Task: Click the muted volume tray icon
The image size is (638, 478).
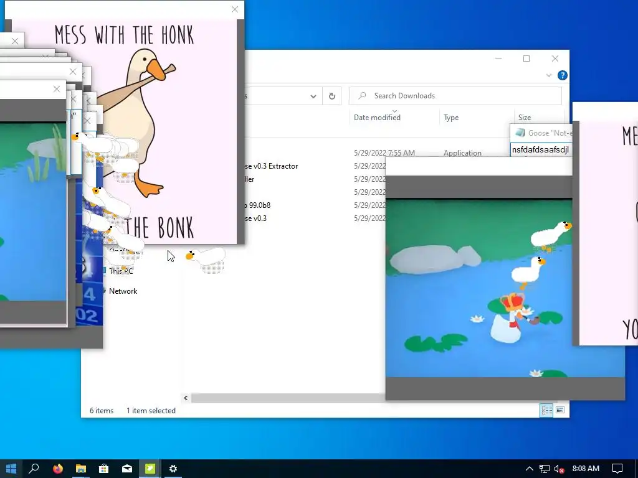Action: [x=559, y=469]
